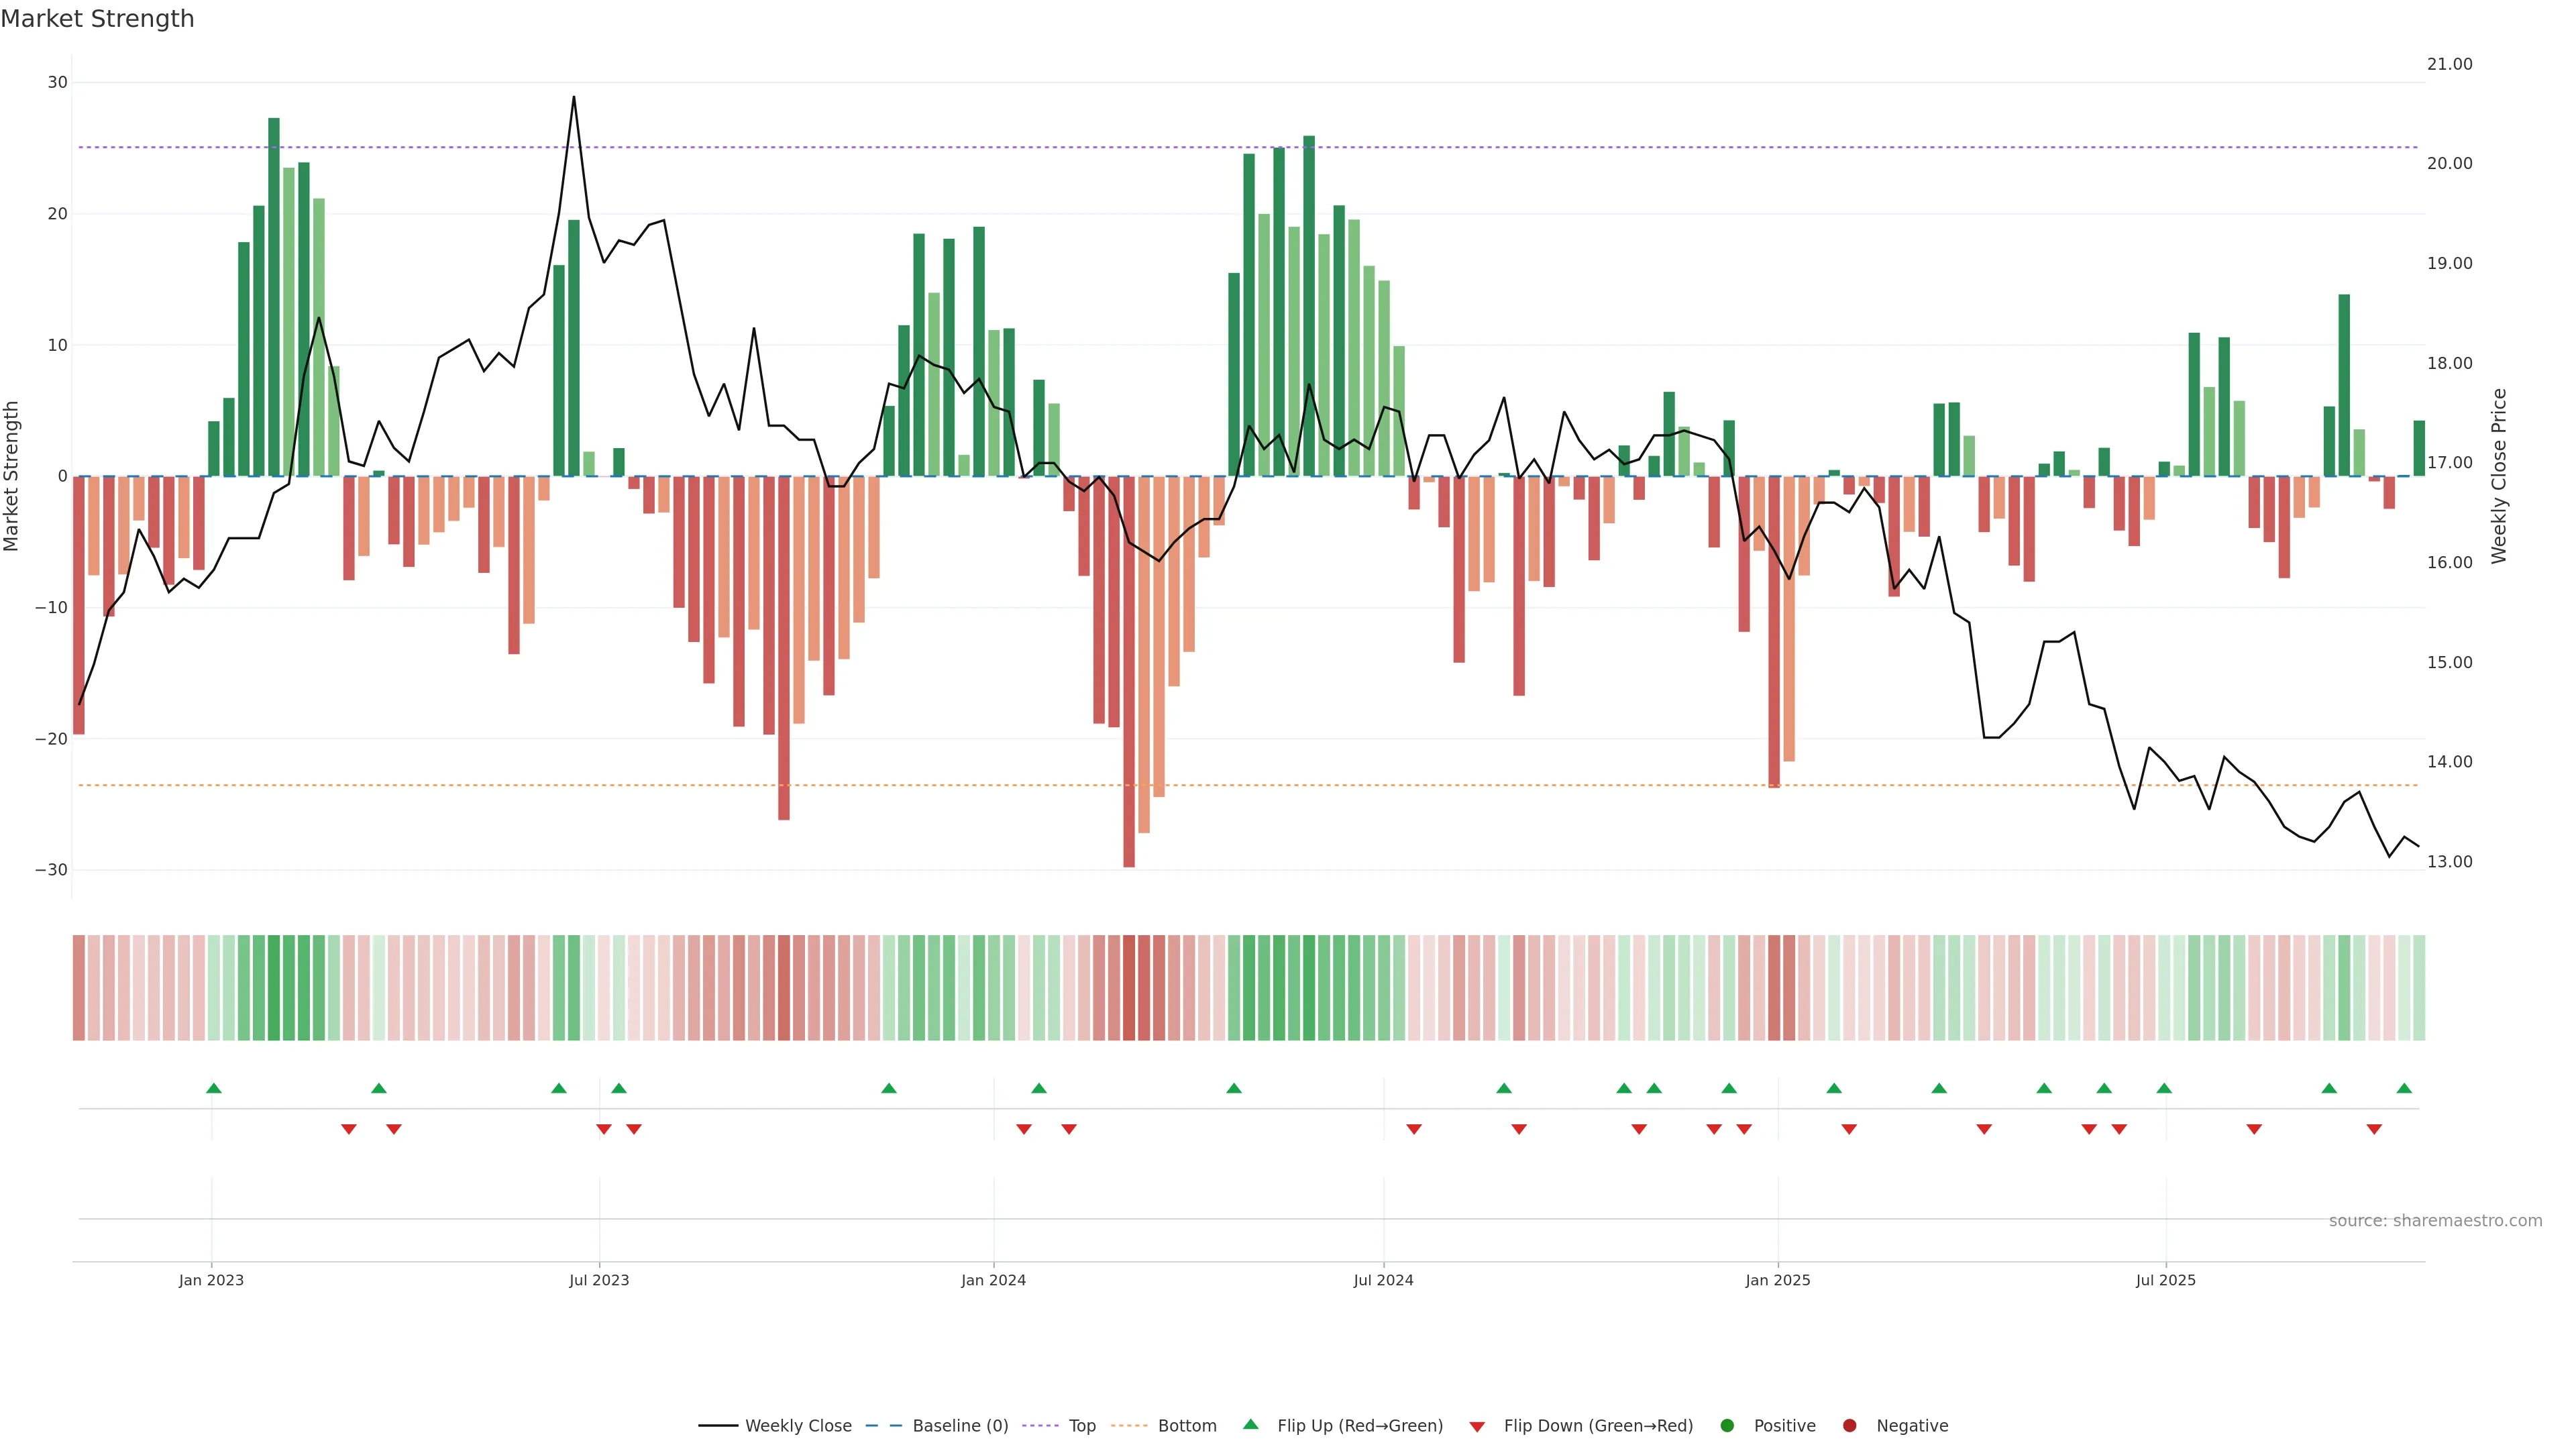Click the −30 left axis tick label
Screen dimensions: 2576x1449
(51, 870)
